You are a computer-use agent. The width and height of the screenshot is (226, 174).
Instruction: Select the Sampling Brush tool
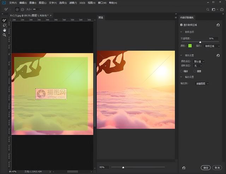4,20
